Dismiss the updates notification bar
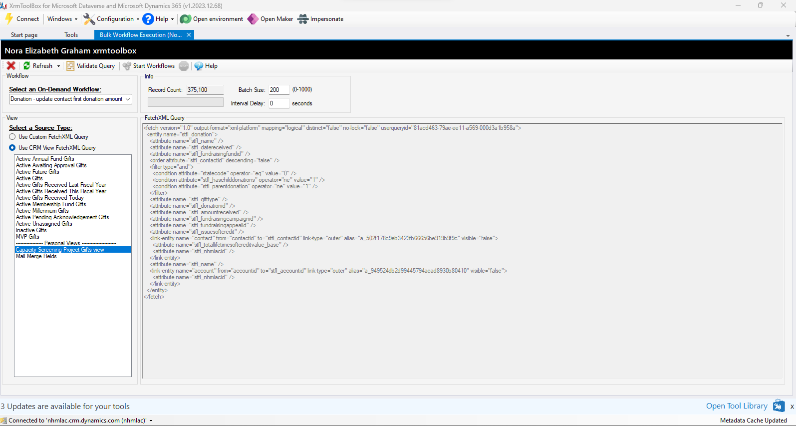 [792, 407]
